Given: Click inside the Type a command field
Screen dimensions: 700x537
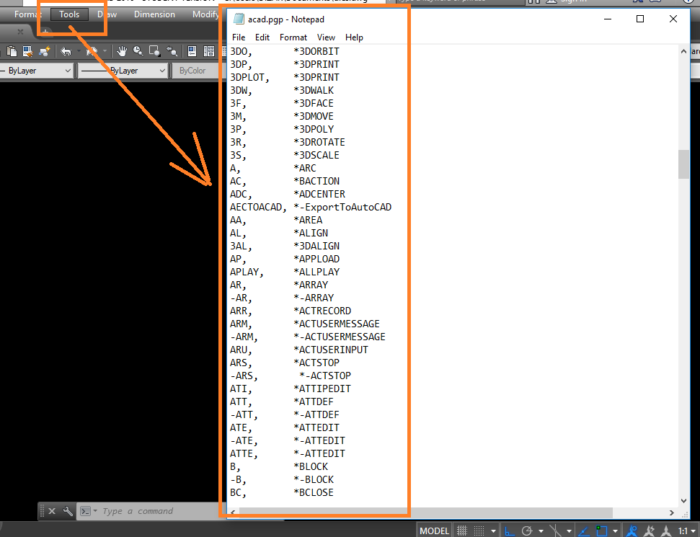Looking at the screenshot, I should [x=144, y=511].
